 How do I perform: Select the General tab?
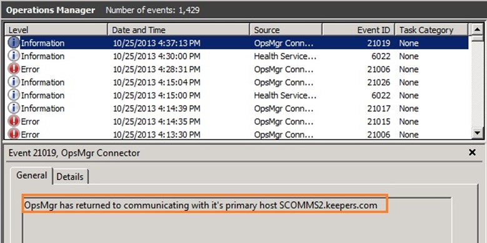coord(32,175)
